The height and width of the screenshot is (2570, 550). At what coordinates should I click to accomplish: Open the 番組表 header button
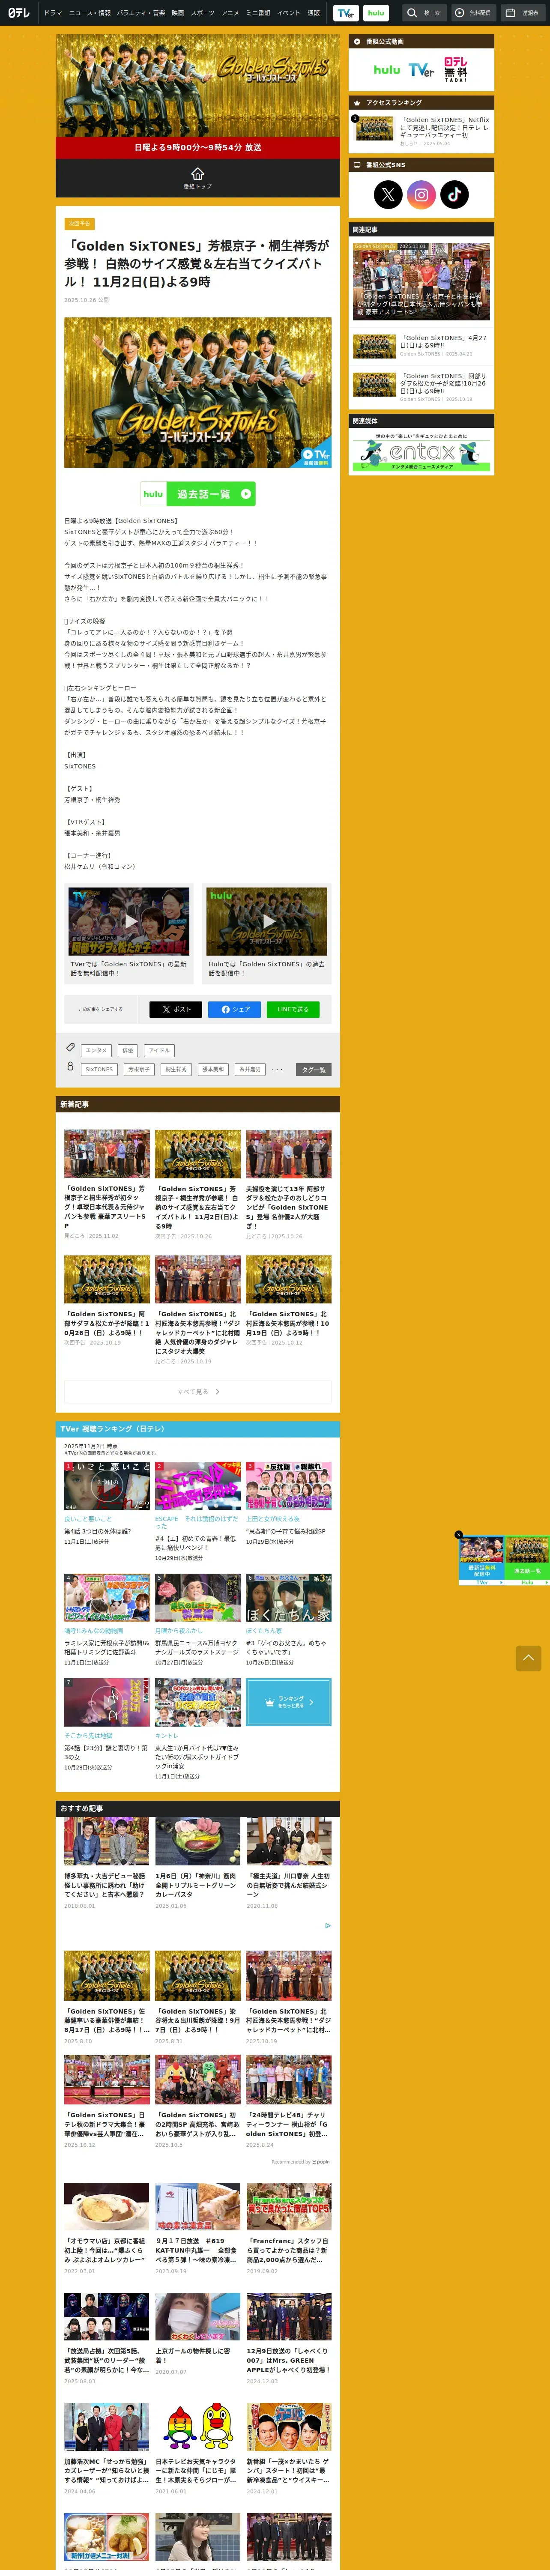click(522, 13)
